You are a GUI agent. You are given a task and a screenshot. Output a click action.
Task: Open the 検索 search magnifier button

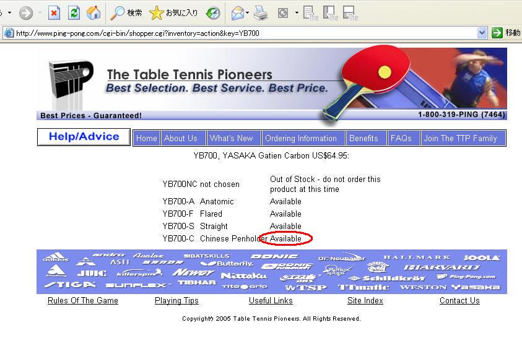(126, 13)
